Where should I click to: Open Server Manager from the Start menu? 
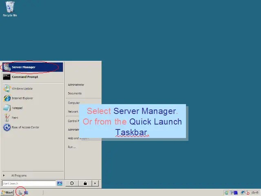tap(33, 67)
